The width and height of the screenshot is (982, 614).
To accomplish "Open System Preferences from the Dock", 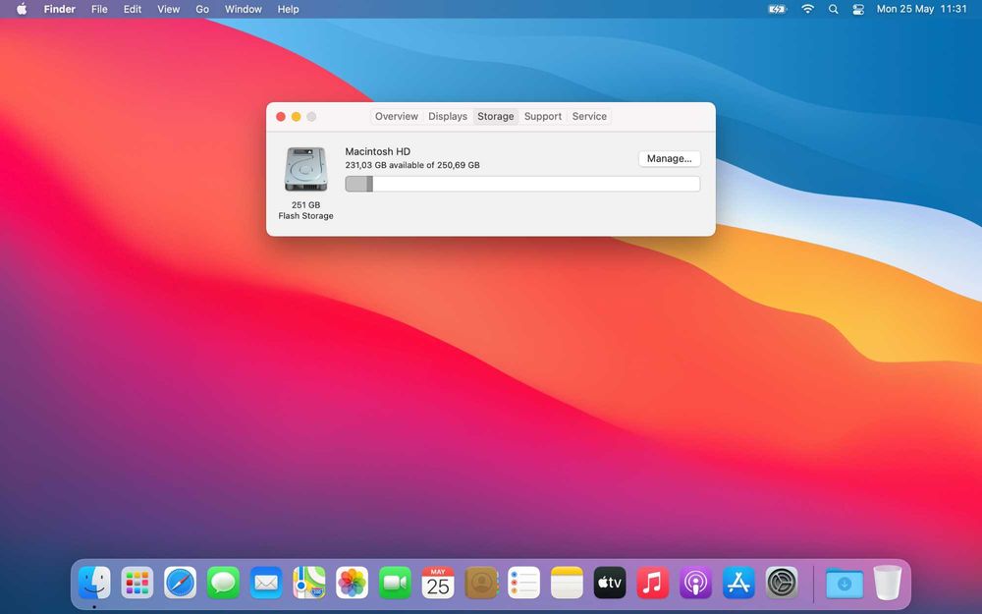I will click(782, 583).
